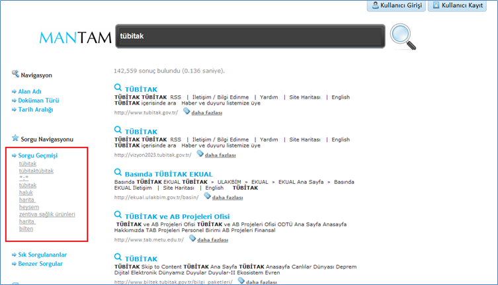Click magnifier icon beside Basında TÜBİTAK EKUAL
This screenshot has width=498, height=285.
click(x=118, y=172)
